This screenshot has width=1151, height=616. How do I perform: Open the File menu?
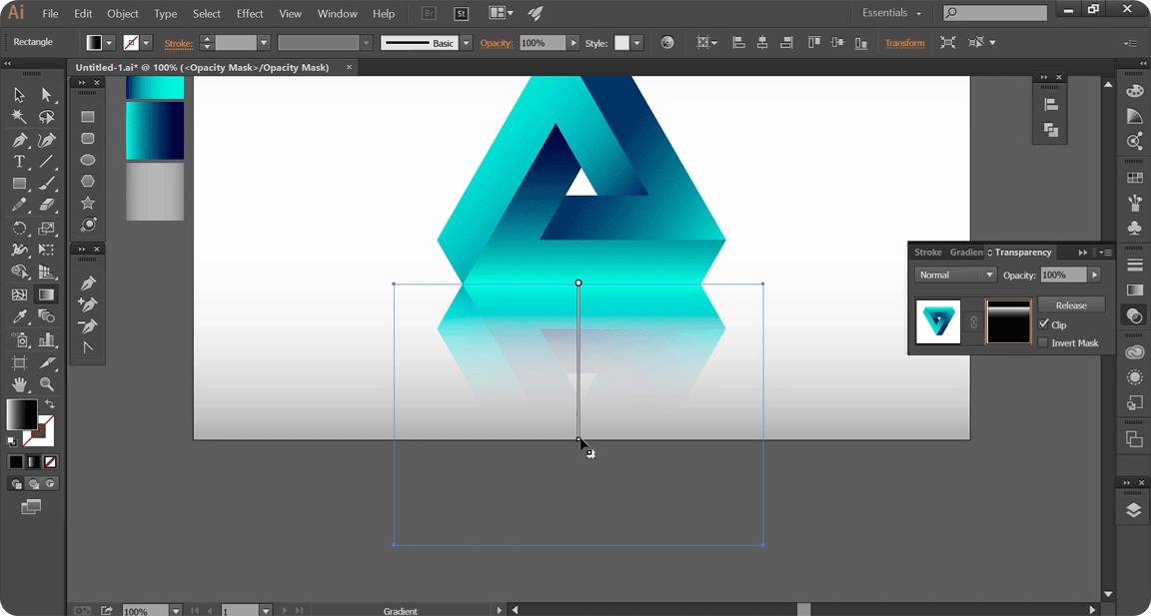[50, 13]
